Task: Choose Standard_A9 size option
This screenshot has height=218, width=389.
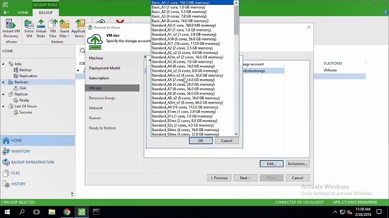Action: click(x=192, y=107)
